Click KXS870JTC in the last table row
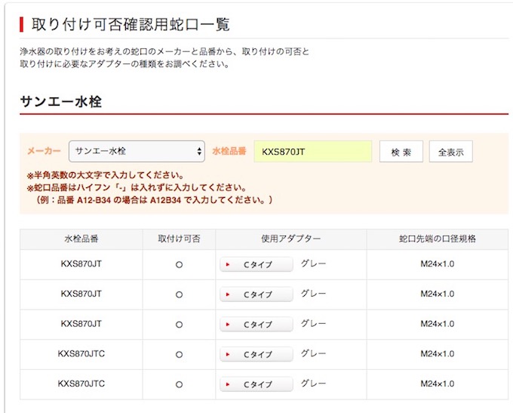This screenshot has height=413, width=513. [x=81, y=384]
